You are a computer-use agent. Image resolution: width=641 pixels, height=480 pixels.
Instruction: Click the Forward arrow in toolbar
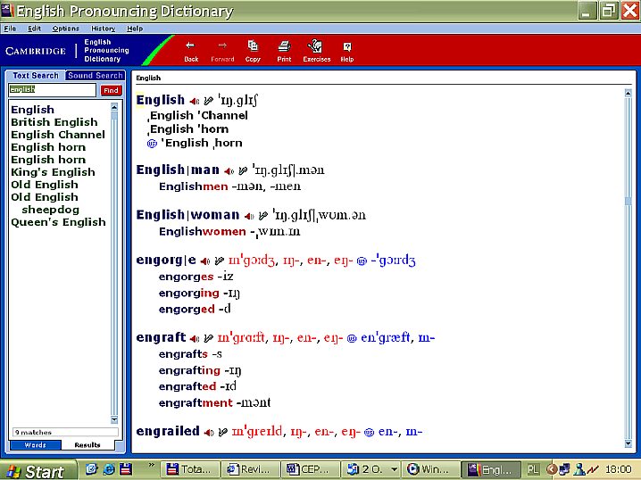(222, 51)
